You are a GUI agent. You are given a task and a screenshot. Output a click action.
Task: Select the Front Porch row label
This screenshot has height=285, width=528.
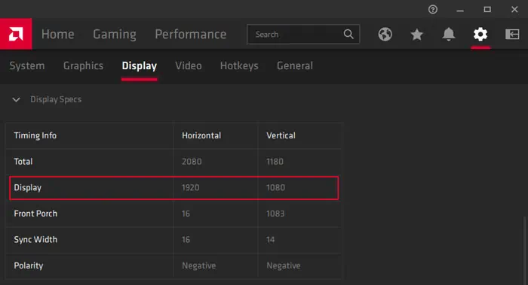(35, 214)
